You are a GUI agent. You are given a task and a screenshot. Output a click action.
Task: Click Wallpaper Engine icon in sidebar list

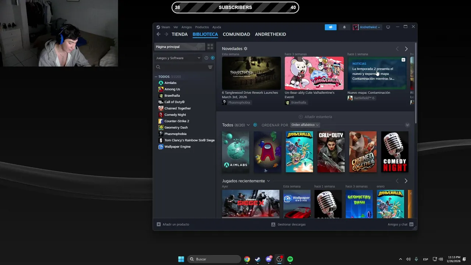pyautogui.click(x=161, y=146)
